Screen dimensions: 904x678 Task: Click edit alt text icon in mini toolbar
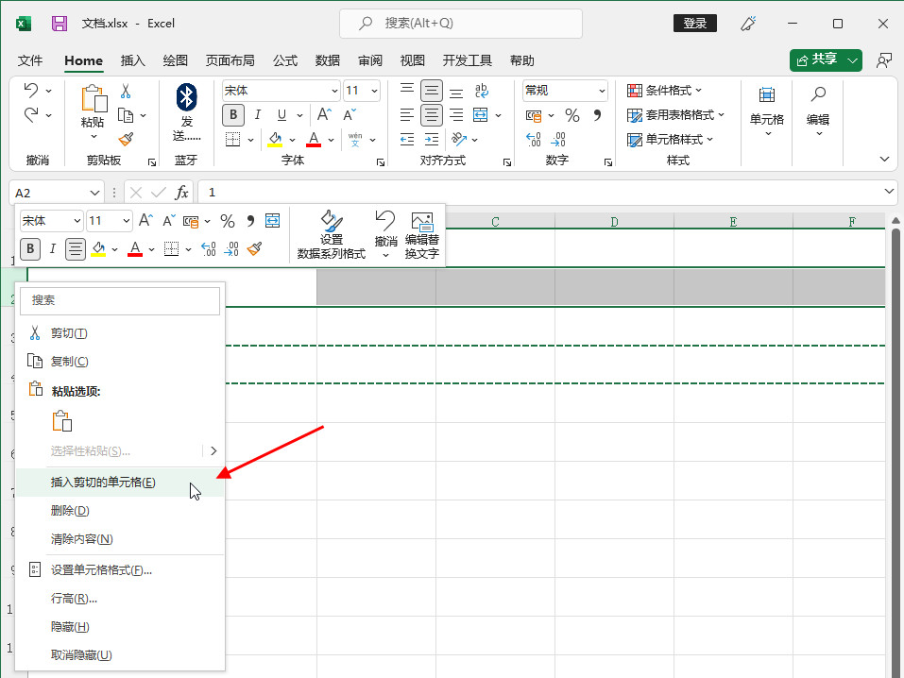[x=422, y=221]
